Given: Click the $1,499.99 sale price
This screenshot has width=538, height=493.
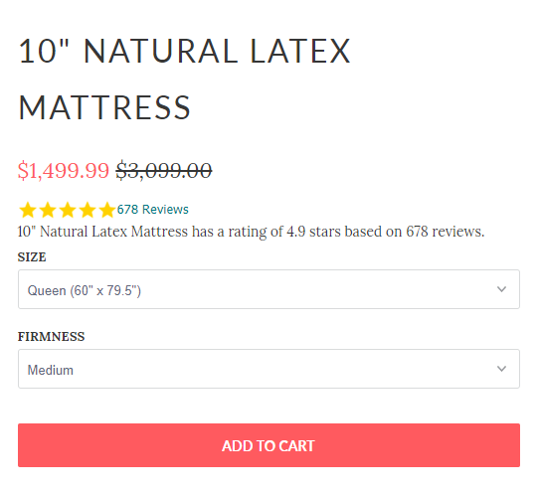Looking at the screenshot, I should (64, 170).
